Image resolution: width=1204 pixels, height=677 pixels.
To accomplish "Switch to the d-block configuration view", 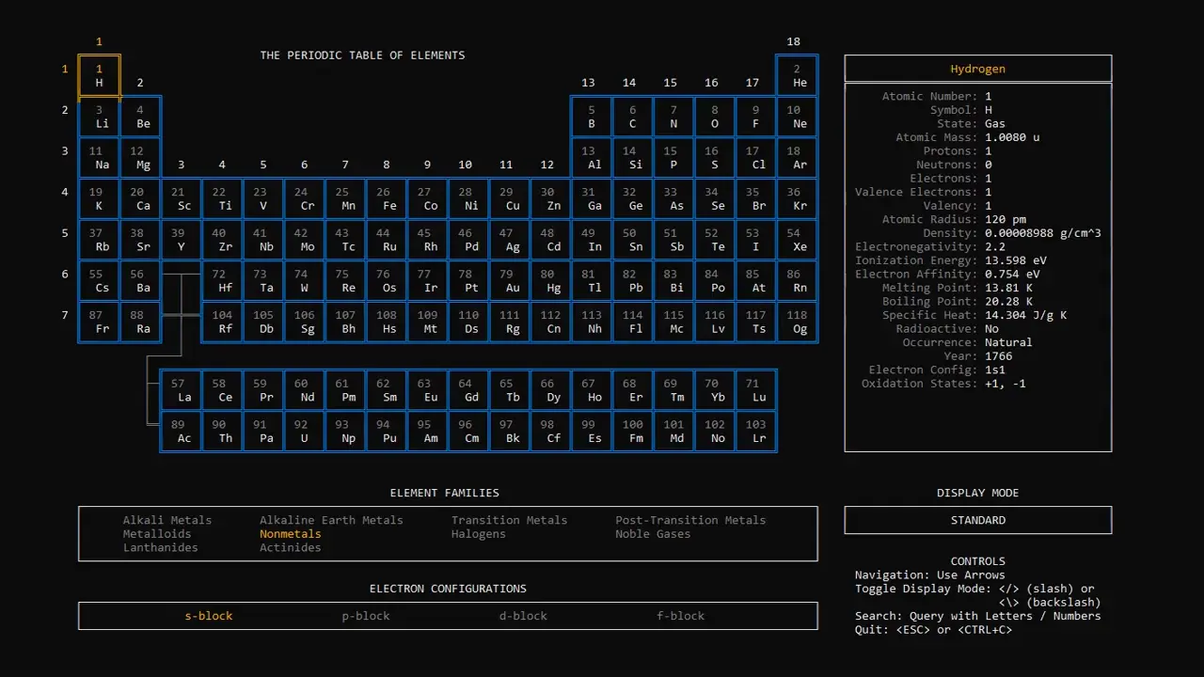I will tap(523, 616).
